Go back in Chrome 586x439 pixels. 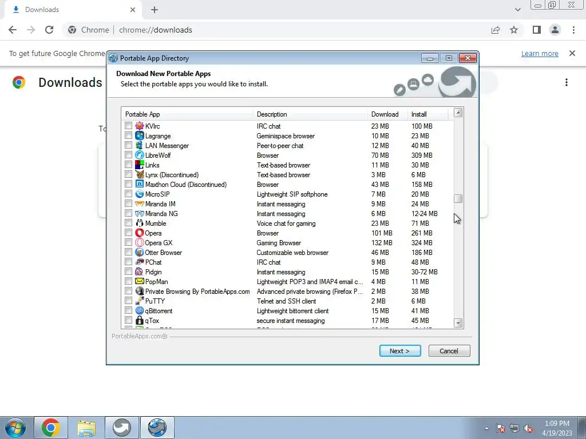click(x=13, y=30)
